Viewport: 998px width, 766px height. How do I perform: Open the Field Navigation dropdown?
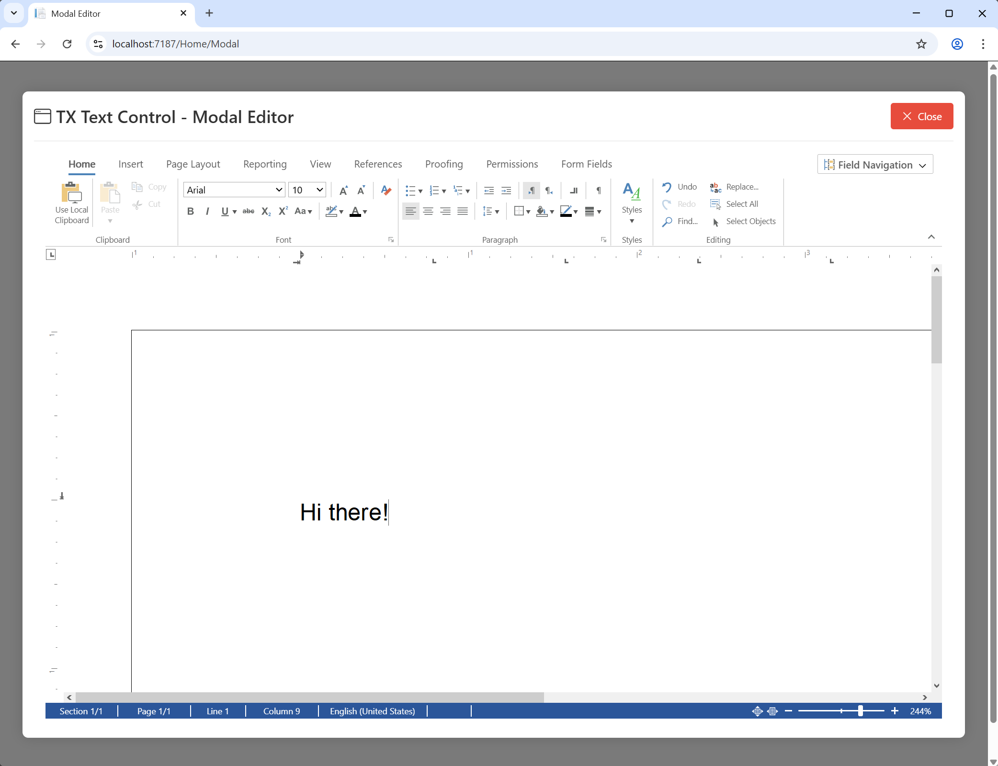[874, 164]
